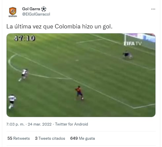Click the Gol Garra orange shield avatar
The width and height of the screenshot is (162, 147).
click(x=13, y=11)
